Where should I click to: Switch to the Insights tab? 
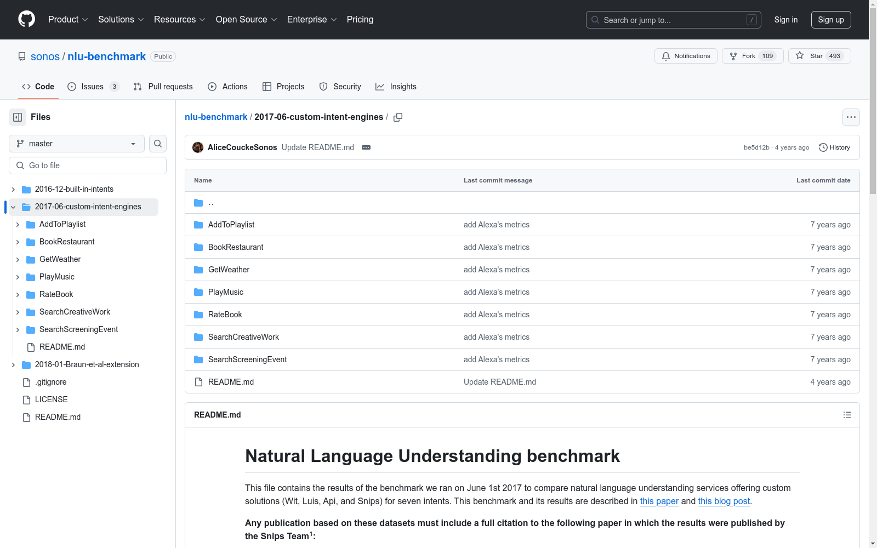tap(396, 87)
